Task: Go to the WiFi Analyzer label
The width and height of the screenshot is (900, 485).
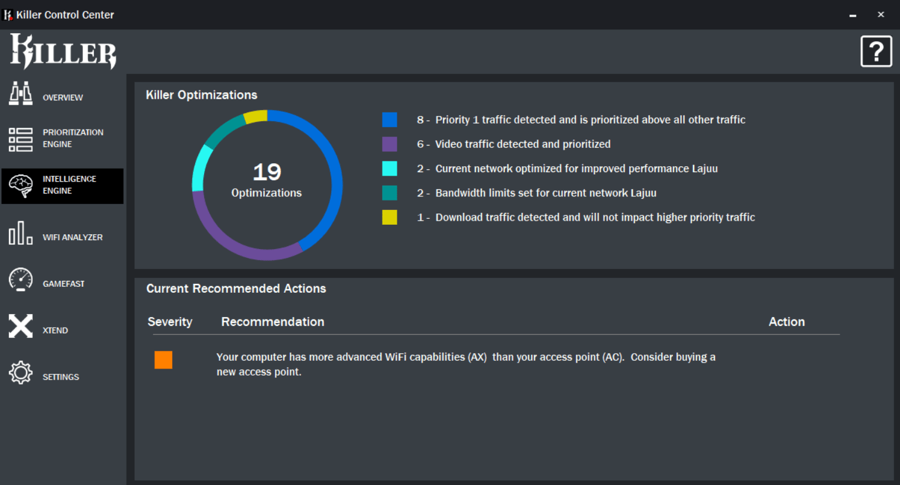Action: (x=73, y=237)
